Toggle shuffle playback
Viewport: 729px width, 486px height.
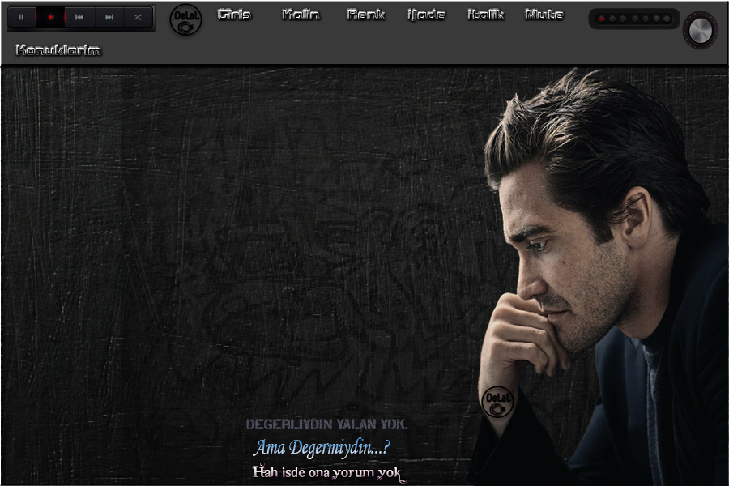(139, 17)
